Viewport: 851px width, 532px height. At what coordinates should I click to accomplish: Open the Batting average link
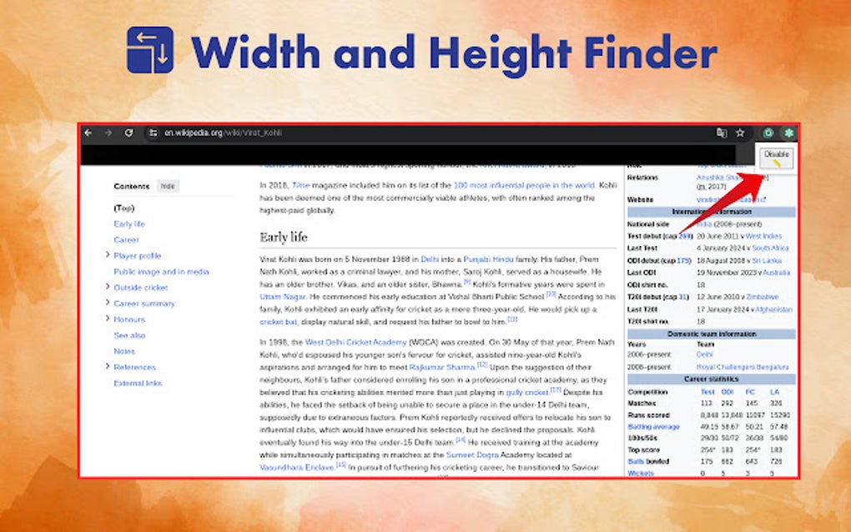(x=654, y=427)
